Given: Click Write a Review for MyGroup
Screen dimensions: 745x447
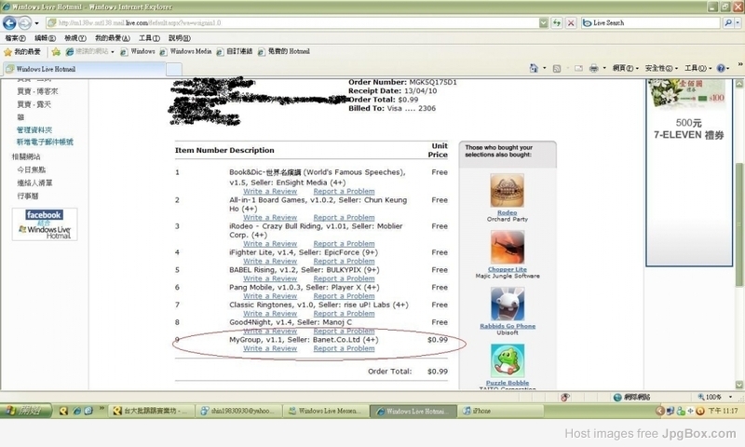Looking at the screenshot, I should coord(270,348).
